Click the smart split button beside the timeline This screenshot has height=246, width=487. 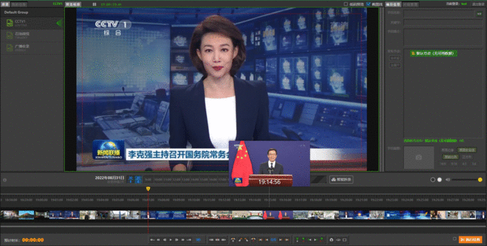coord(341,180)
